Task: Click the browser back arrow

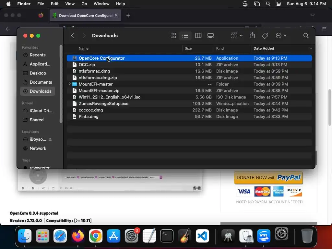Action: [8, 29]
